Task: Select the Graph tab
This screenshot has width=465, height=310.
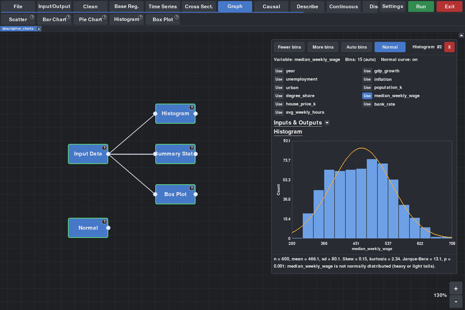Action: 235,6
